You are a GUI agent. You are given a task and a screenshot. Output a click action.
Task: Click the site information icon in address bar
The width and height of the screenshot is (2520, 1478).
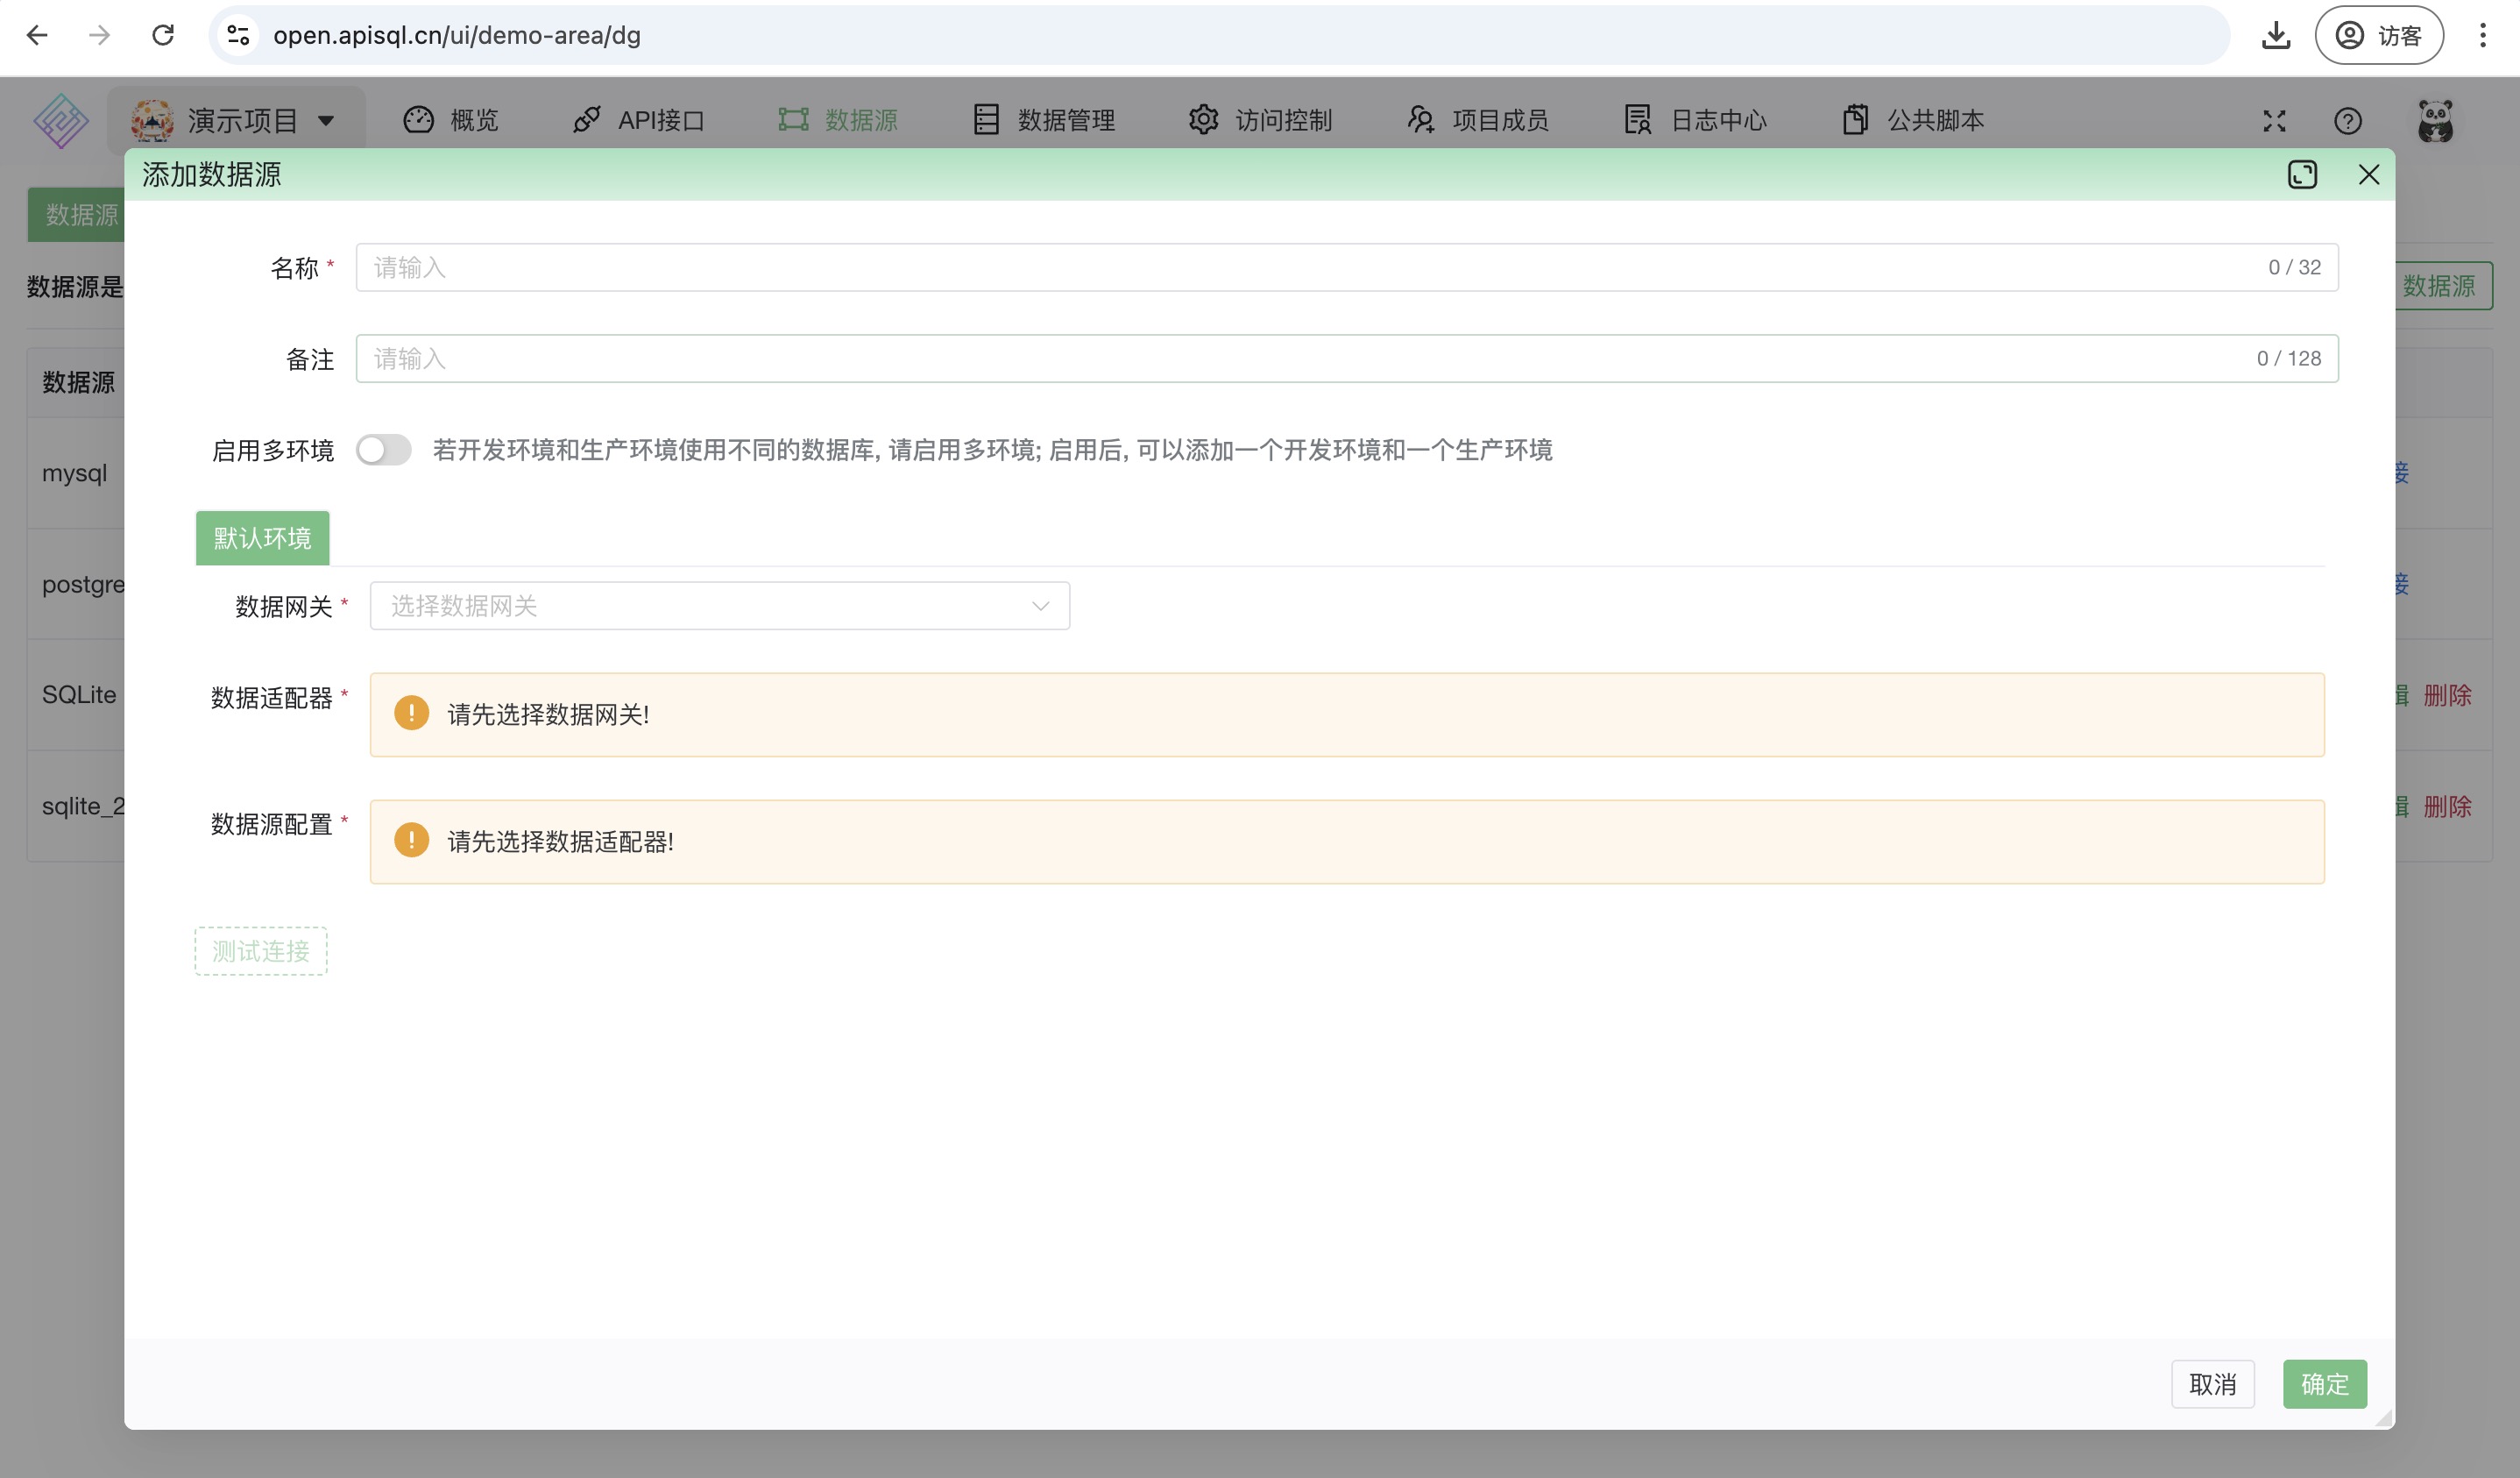[238, 36]
